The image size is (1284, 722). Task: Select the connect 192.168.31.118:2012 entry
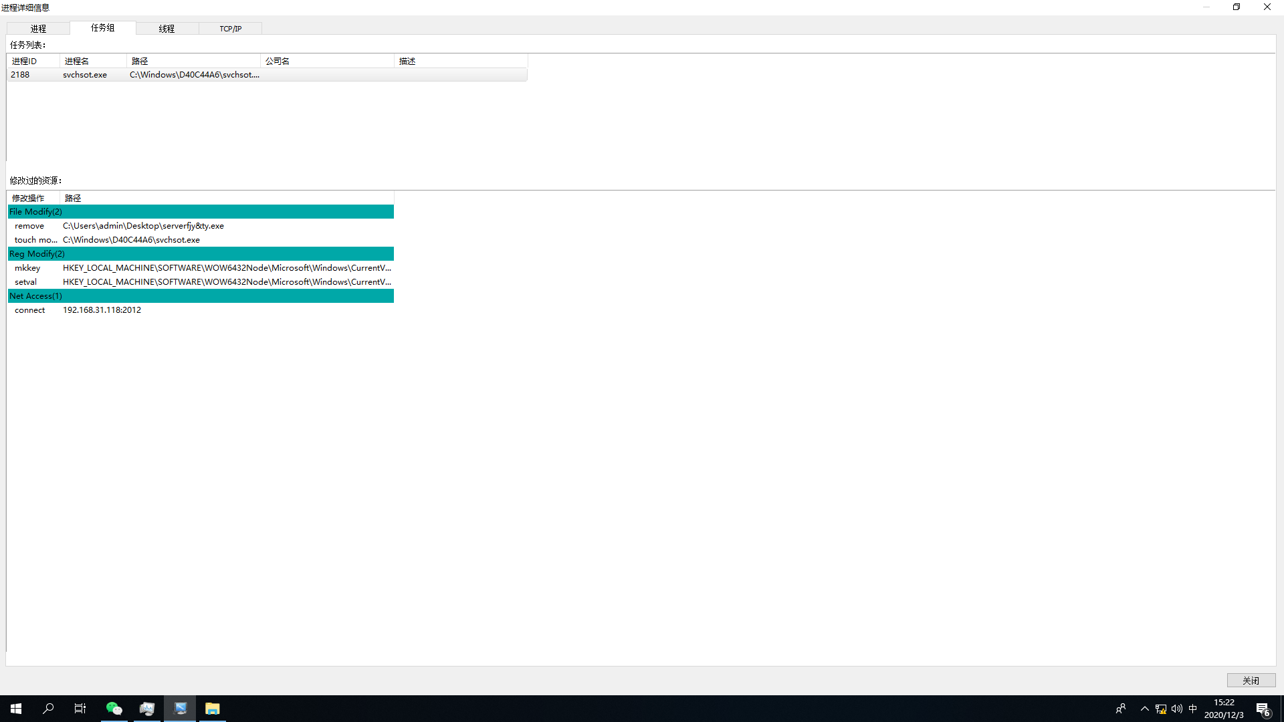(x=102, y=310)
